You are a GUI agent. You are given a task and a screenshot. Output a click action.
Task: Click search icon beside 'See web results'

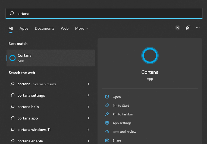click(x=12, y=84)
